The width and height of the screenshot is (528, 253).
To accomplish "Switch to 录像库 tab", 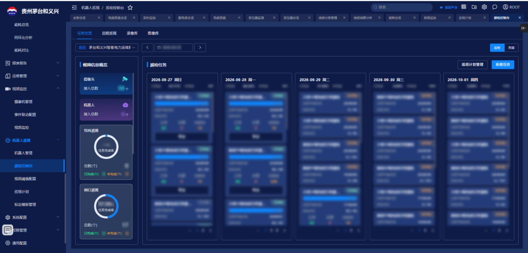I will (x=132, y=33).
